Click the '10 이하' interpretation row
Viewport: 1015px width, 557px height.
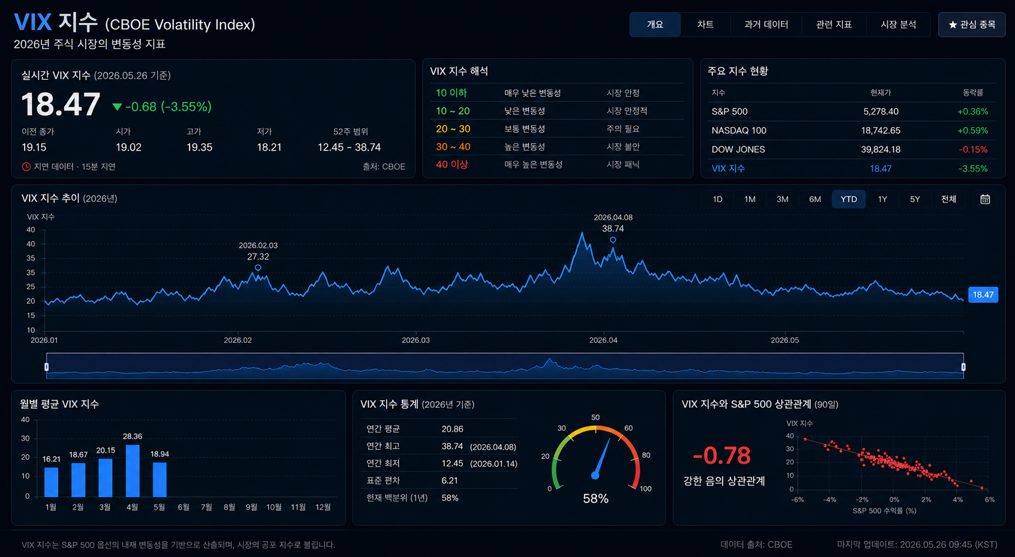(557, 93)
